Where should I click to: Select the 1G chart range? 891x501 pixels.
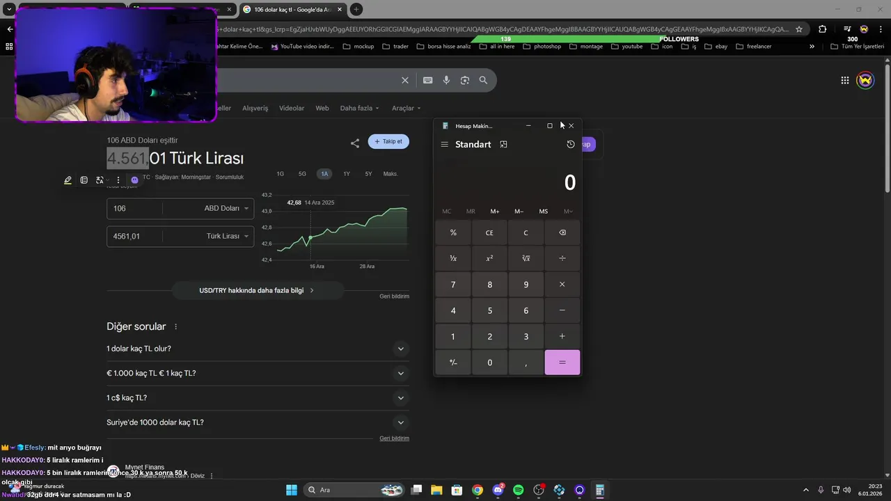(x=281, y=174)
